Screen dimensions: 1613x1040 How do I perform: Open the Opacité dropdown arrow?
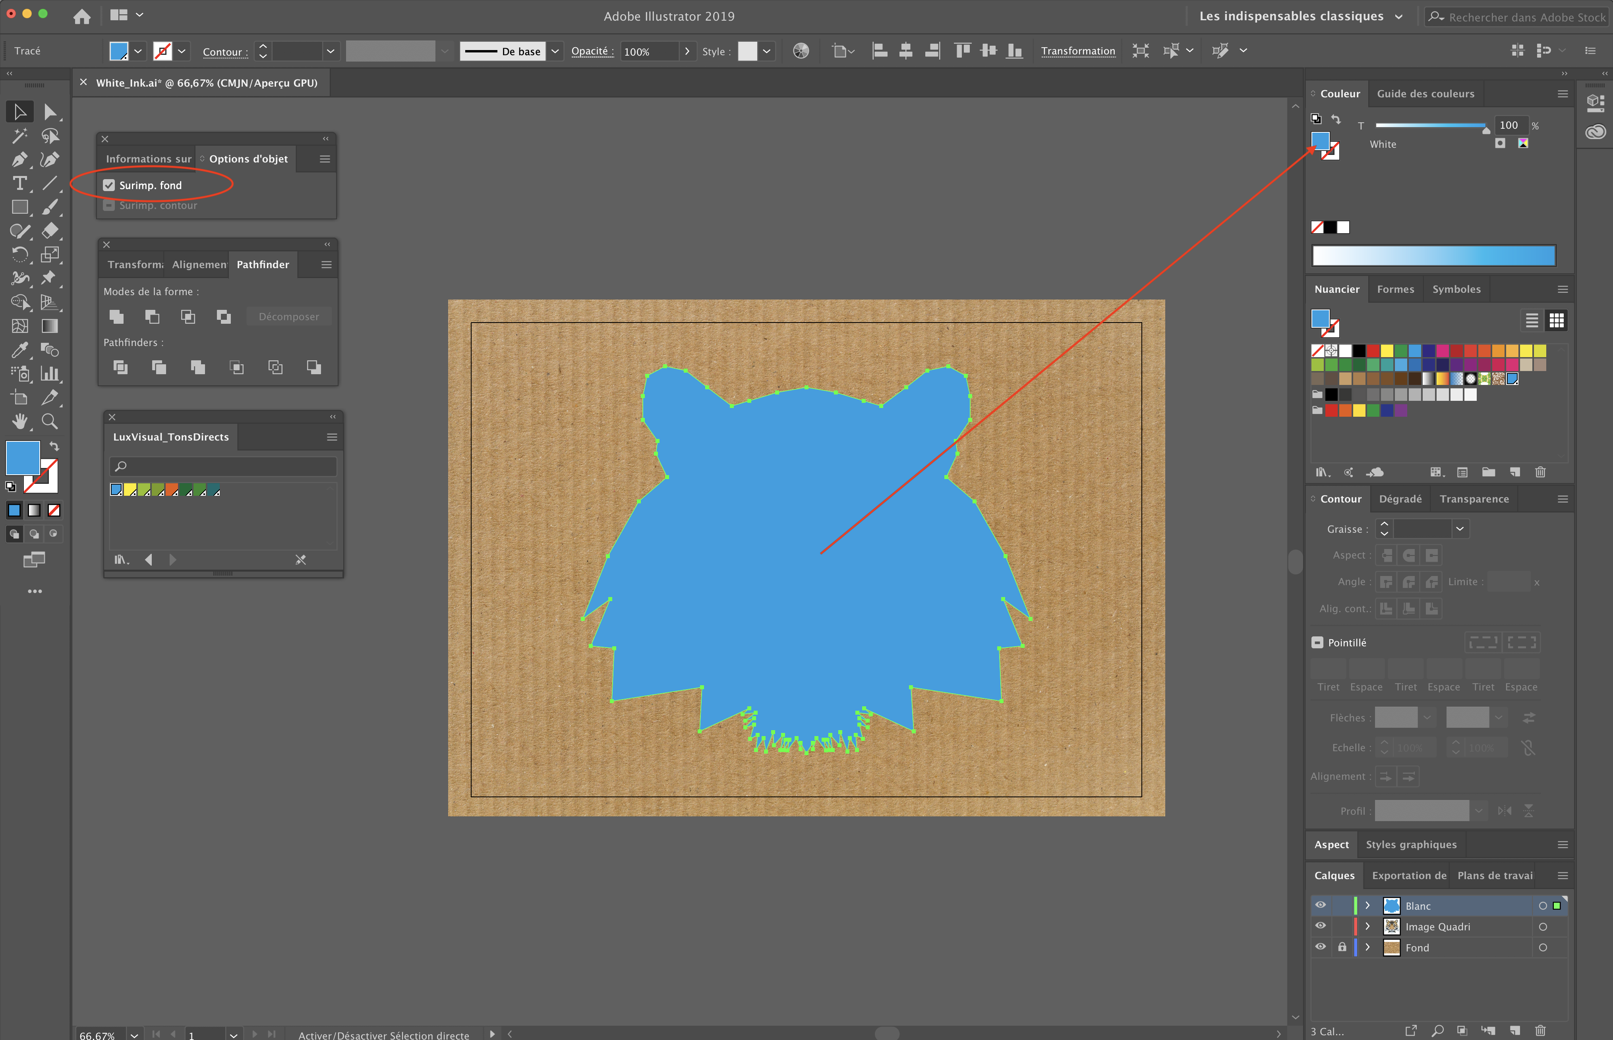(x=687, y=51)
